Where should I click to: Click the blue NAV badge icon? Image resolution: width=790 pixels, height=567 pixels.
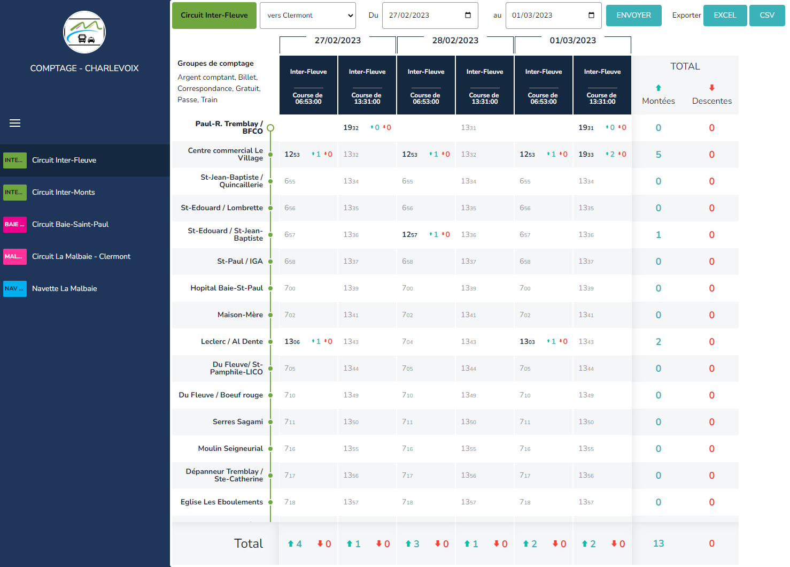[15, 289]
